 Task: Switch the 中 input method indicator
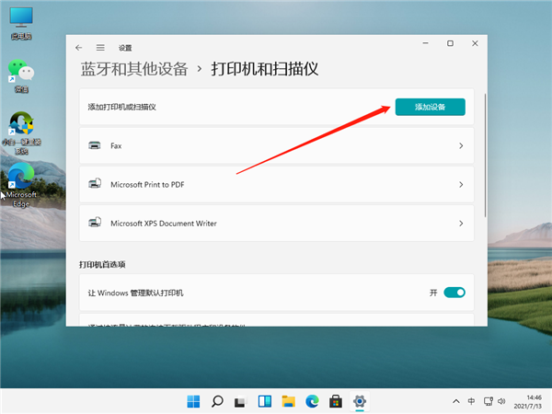tap(472, 402)
